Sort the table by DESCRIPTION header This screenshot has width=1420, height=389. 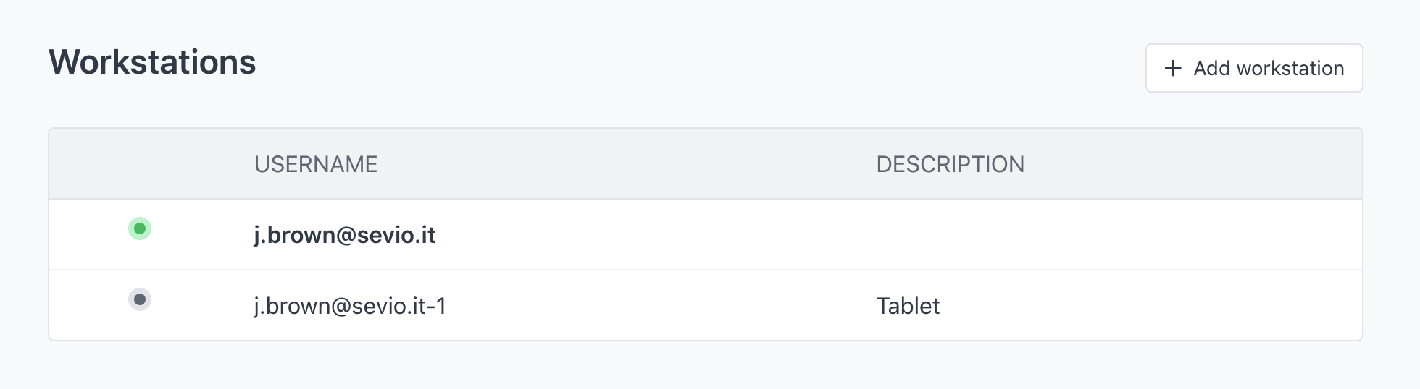click(951, 164)
